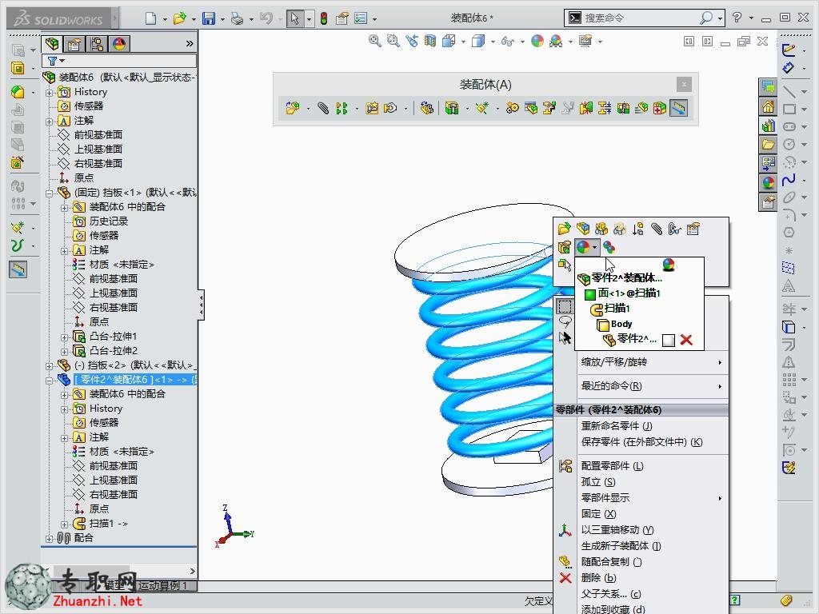The height and width of the screenshot is (614, 819).
Task: Save the document with the floppy icon
Action: (x=209, y=18)
